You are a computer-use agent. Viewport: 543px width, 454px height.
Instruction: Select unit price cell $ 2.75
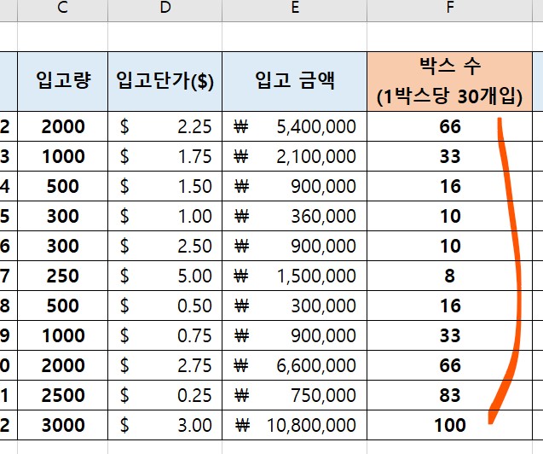pos(165,365)
